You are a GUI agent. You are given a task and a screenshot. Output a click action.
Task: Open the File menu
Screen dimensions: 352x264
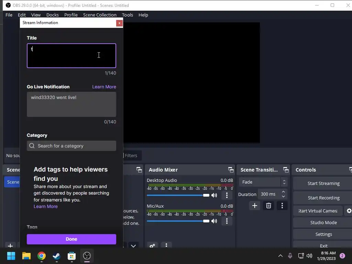point(9,15)
